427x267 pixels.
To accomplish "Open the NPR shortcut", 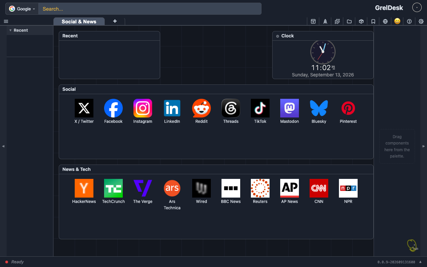I will tap(348, 192).
